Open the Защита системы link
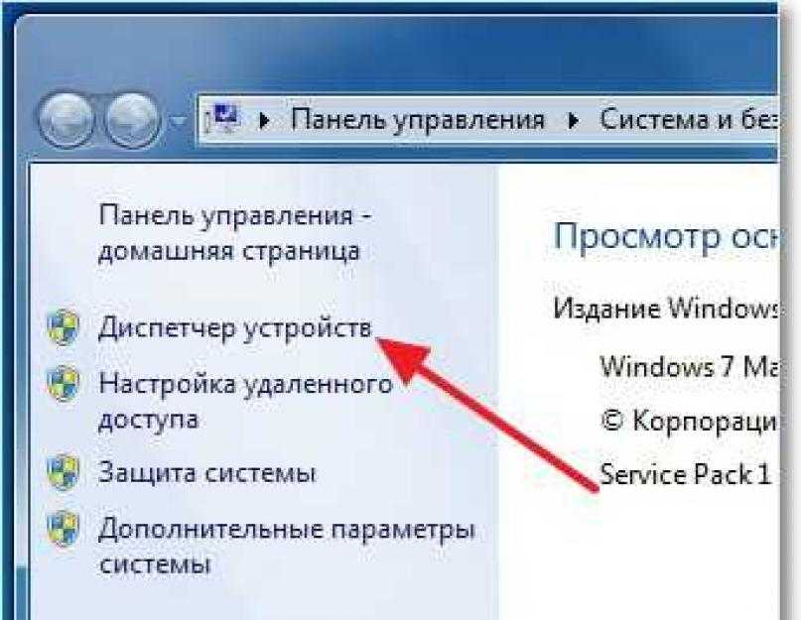Image resolution: width=801 pixels, height=620 pixels. point(206,472)
